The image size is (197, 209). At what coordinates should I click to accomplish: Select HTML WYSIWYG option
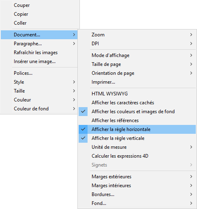point(137,94)
